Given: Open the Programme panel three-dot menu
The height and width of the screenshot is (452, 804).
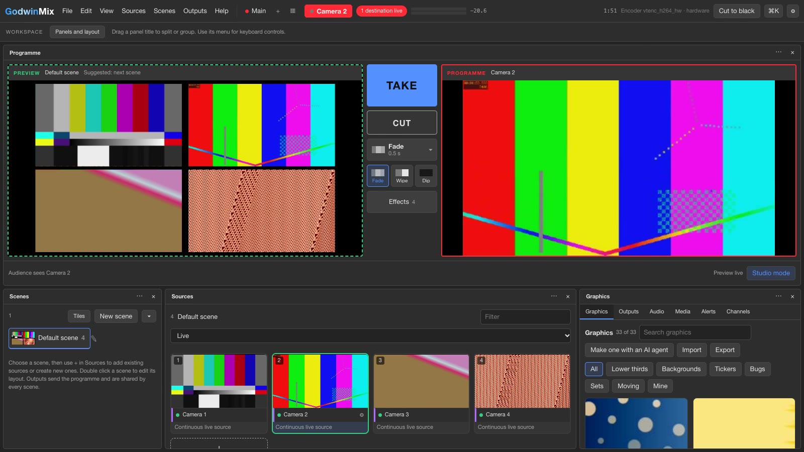Looking at the screenshot, I should click(778, 52).
